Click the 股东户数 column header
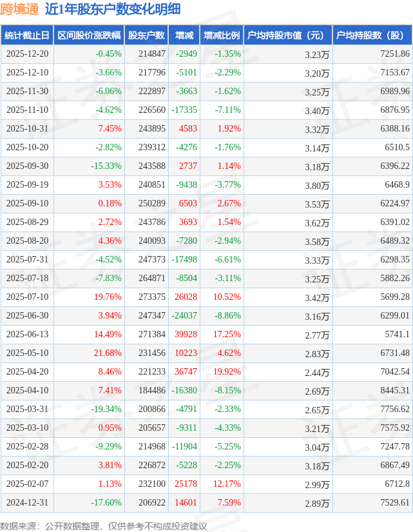413x532 pixels. (146, 36)
